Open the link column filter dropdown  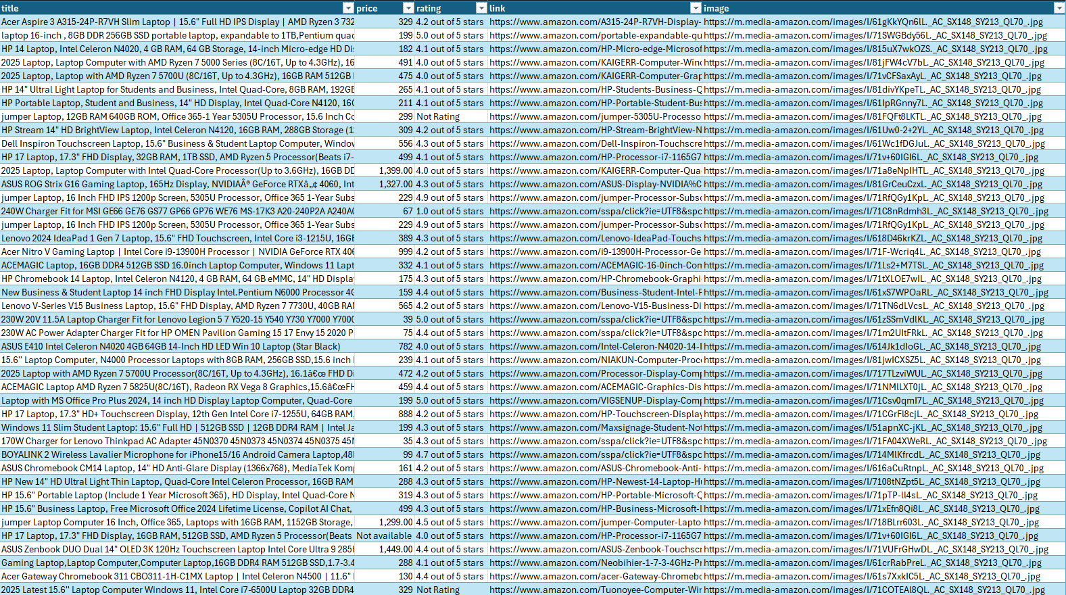point(696,8)
